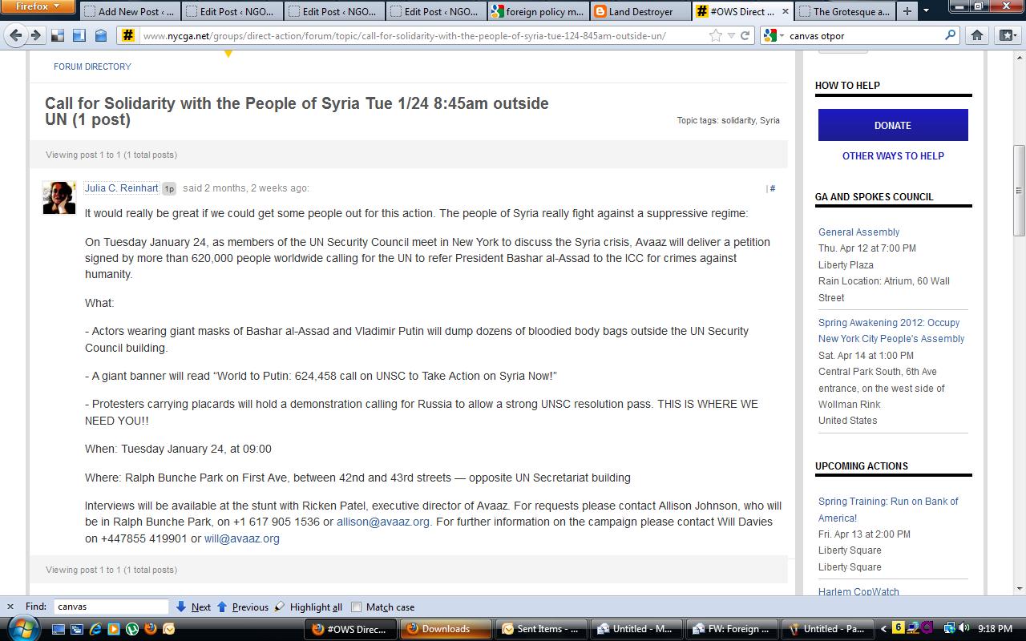
Task: Switch to the Downloads window in taskbar
Action: [x=446, y=629]
